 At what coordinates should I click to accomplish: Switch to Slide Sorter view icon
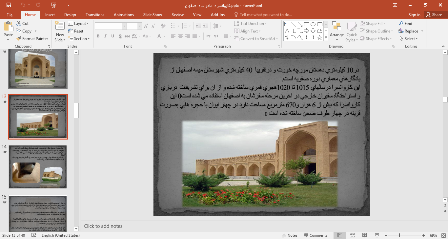(x=352, y=235)
